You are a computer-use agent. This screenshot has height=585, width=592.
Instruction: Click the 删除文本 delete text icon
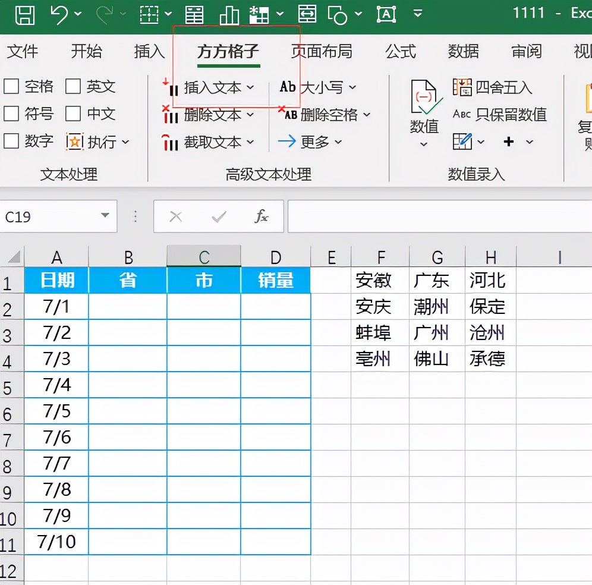170,114
